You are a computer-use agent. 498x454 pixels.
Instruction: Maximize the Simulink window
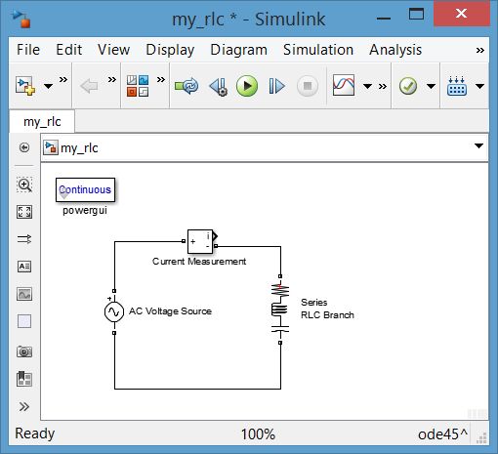pyautogui.click(x=416, y=14)
